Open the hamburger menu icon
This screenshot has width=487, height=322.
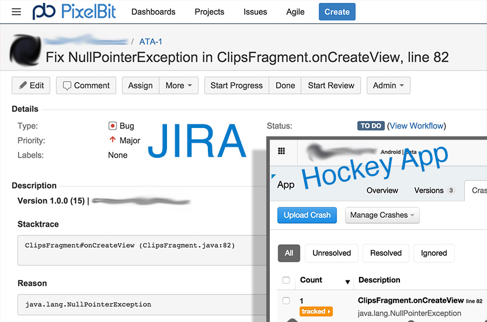16,12
